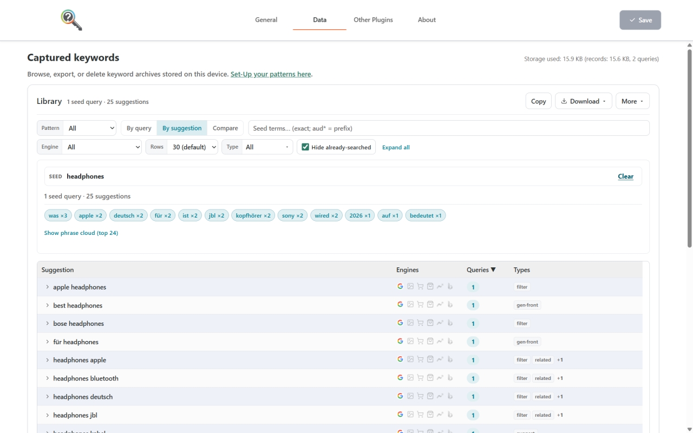This screenshot has height=433, width=693.
Task: Open the Engine filter dropdown
Action: click(x=102, y=147)
